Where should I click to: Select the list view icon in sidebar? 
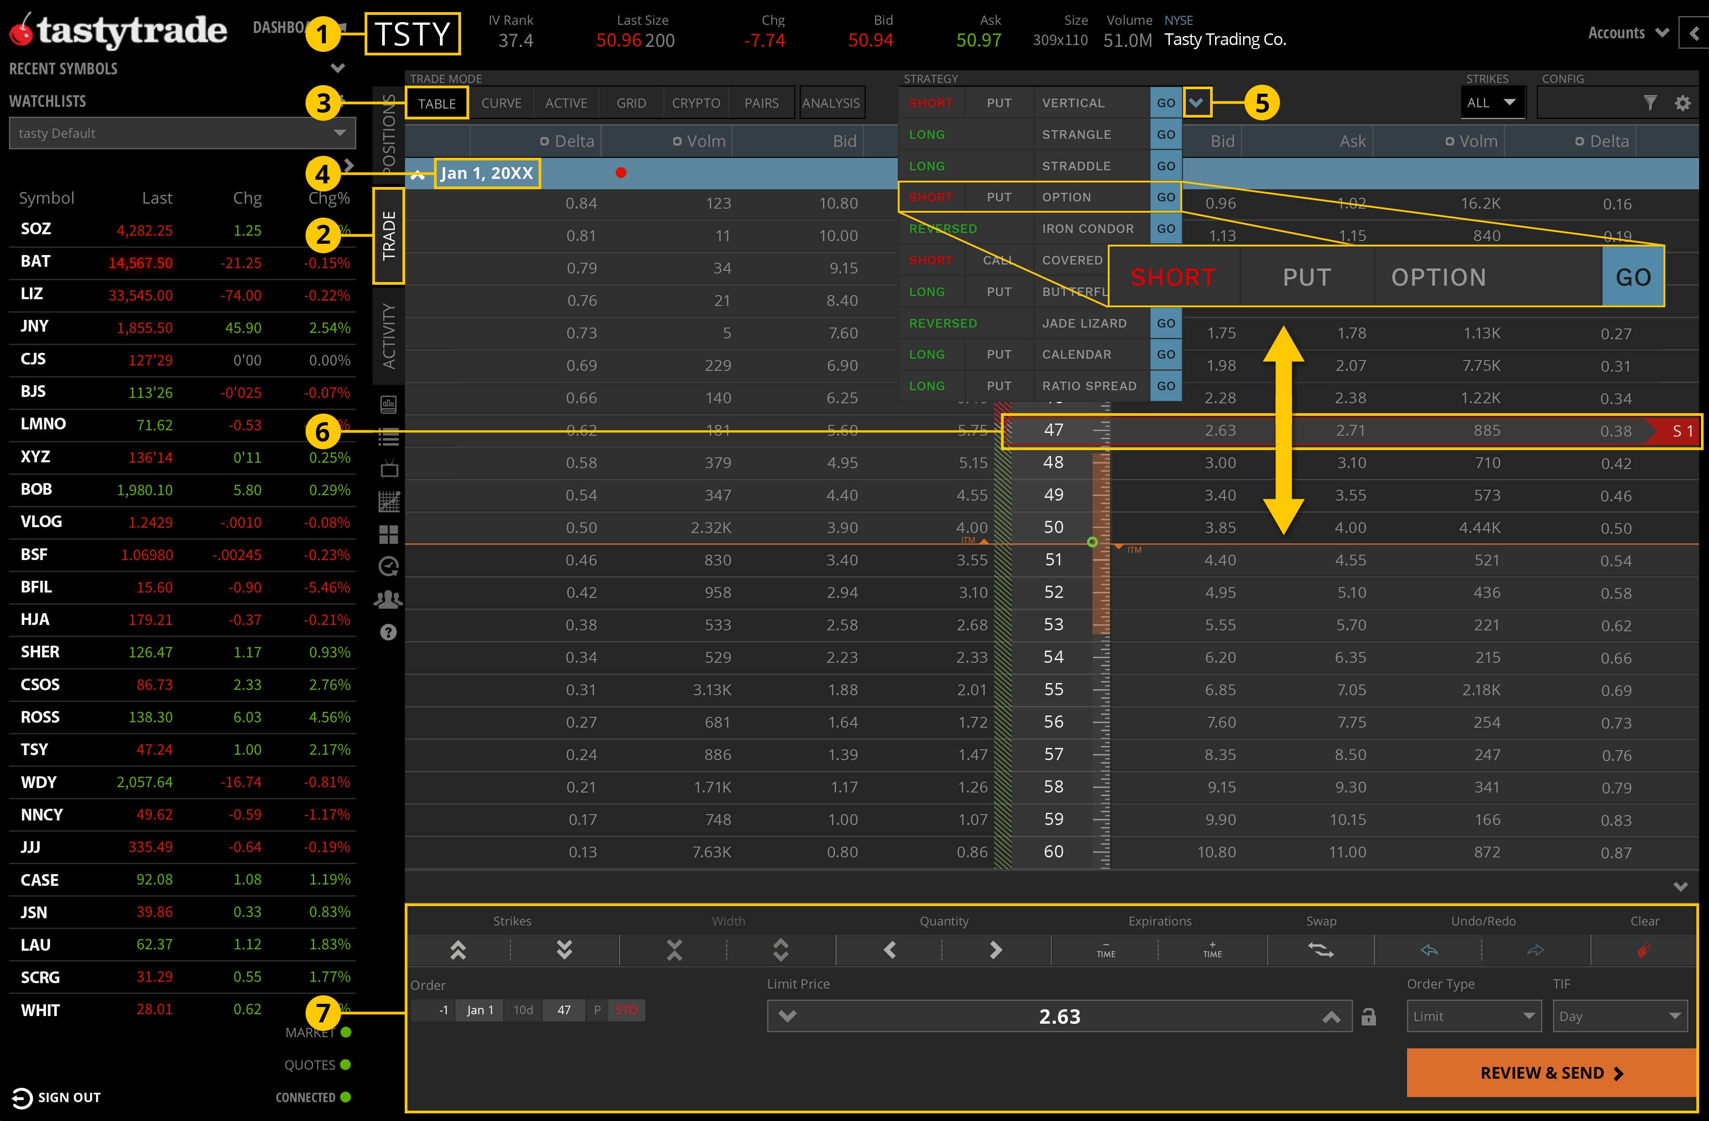tap(388, 436)
